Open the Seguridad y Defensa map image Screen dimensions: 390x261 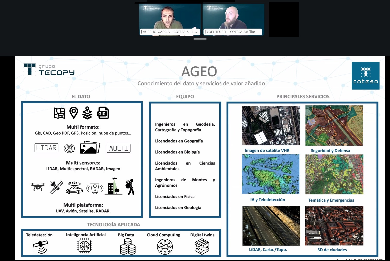coord(334,125)
